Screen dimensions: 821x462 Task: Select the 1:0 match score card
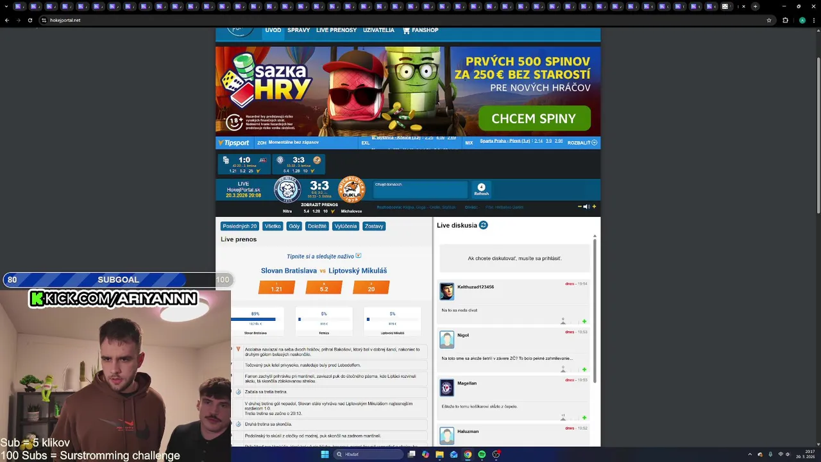point(244,164)
